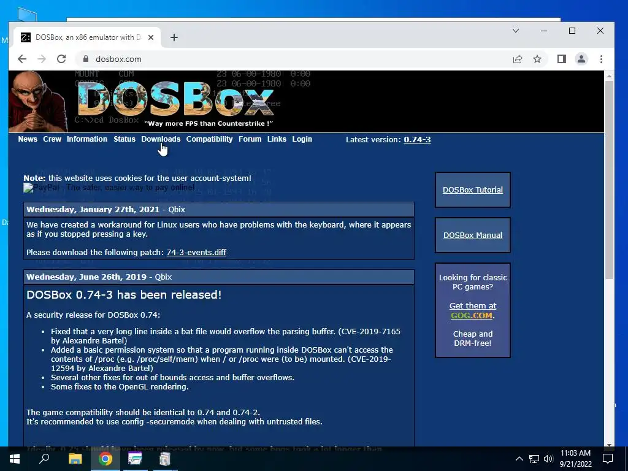The width and height of the screenshot is (628, 471).
Task: Open the volume tray icon
Action: coord(548,459)
